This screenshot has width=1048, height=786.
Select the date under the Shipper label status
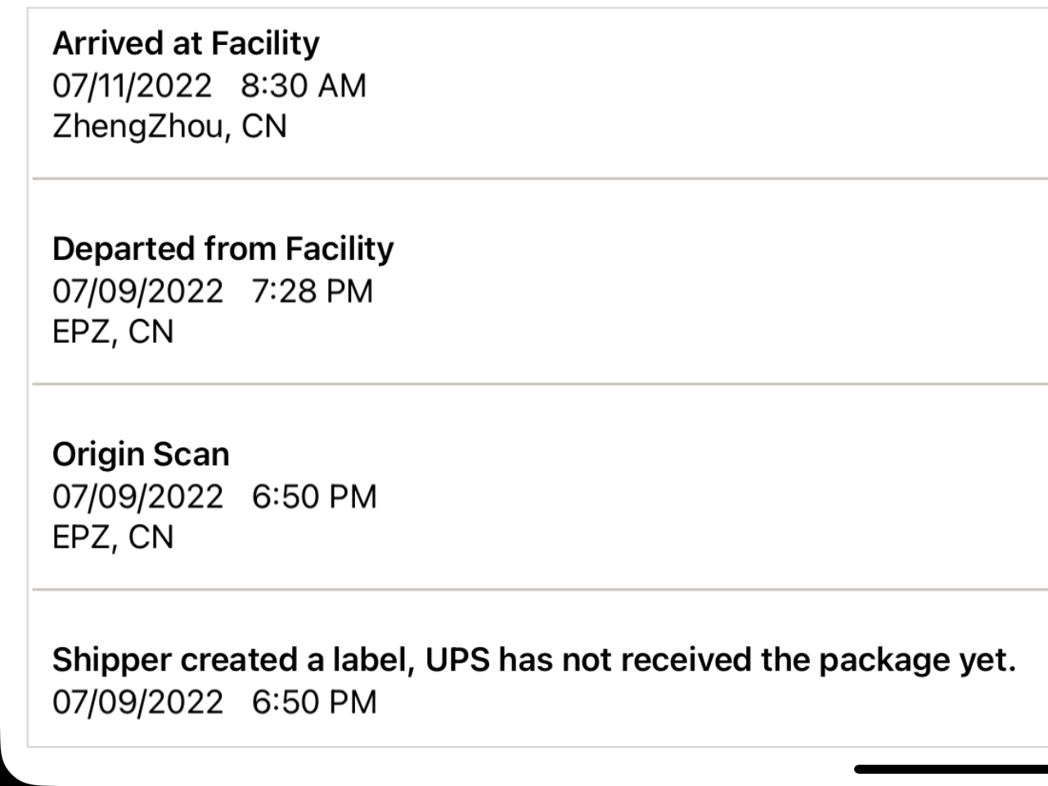[x=137, y=703]
